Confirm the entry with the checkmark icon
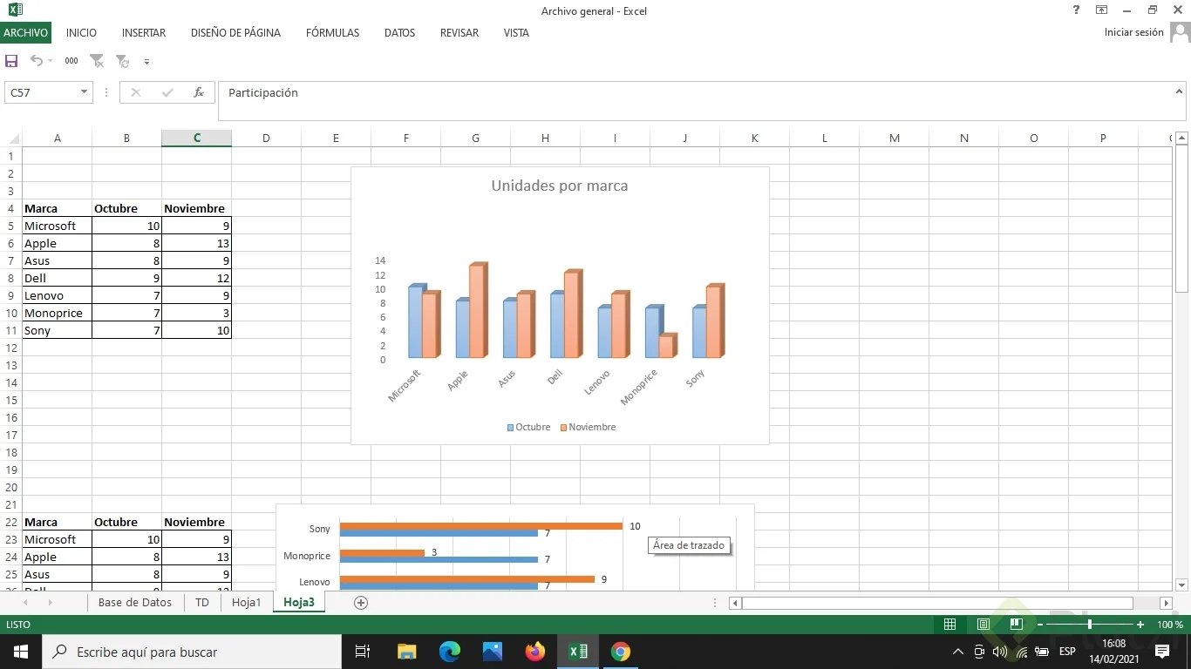The height and width of the screenshot is (669, 1191). click(x=167, y=92)
